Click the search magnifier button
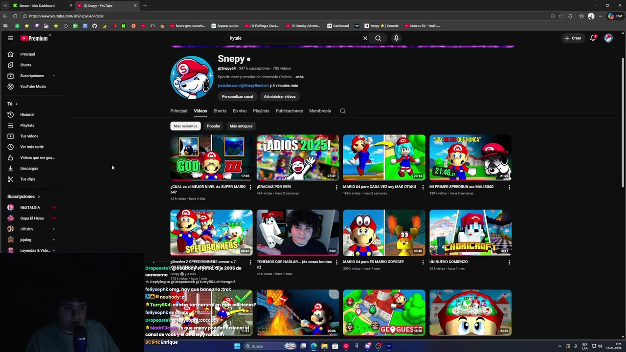The width and height of the screenshot is (626, 352). pos(378,38)
